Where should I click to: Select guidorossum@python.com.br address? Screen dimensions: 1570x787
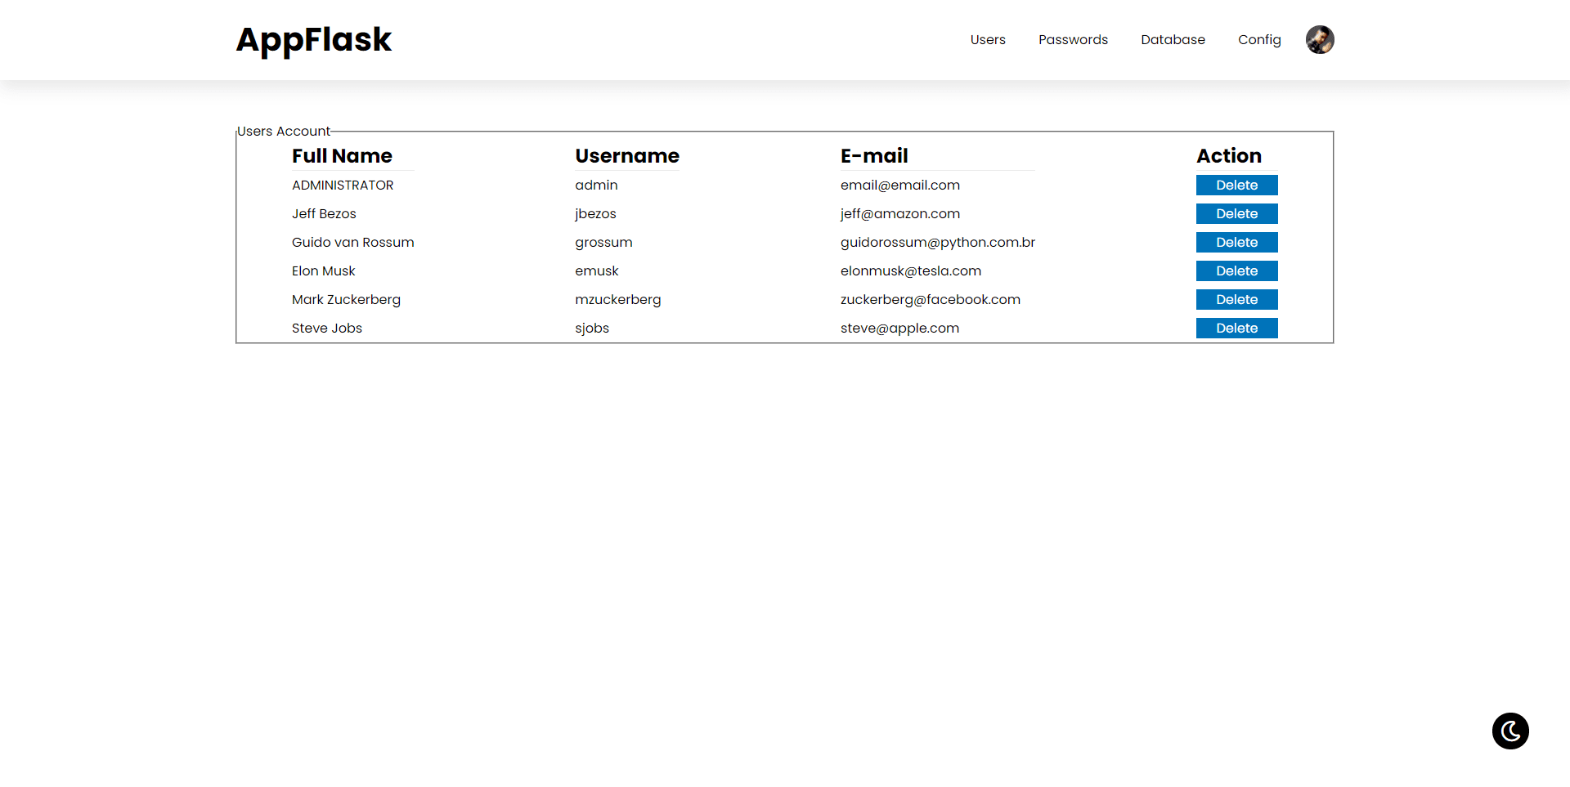point(938,243)
